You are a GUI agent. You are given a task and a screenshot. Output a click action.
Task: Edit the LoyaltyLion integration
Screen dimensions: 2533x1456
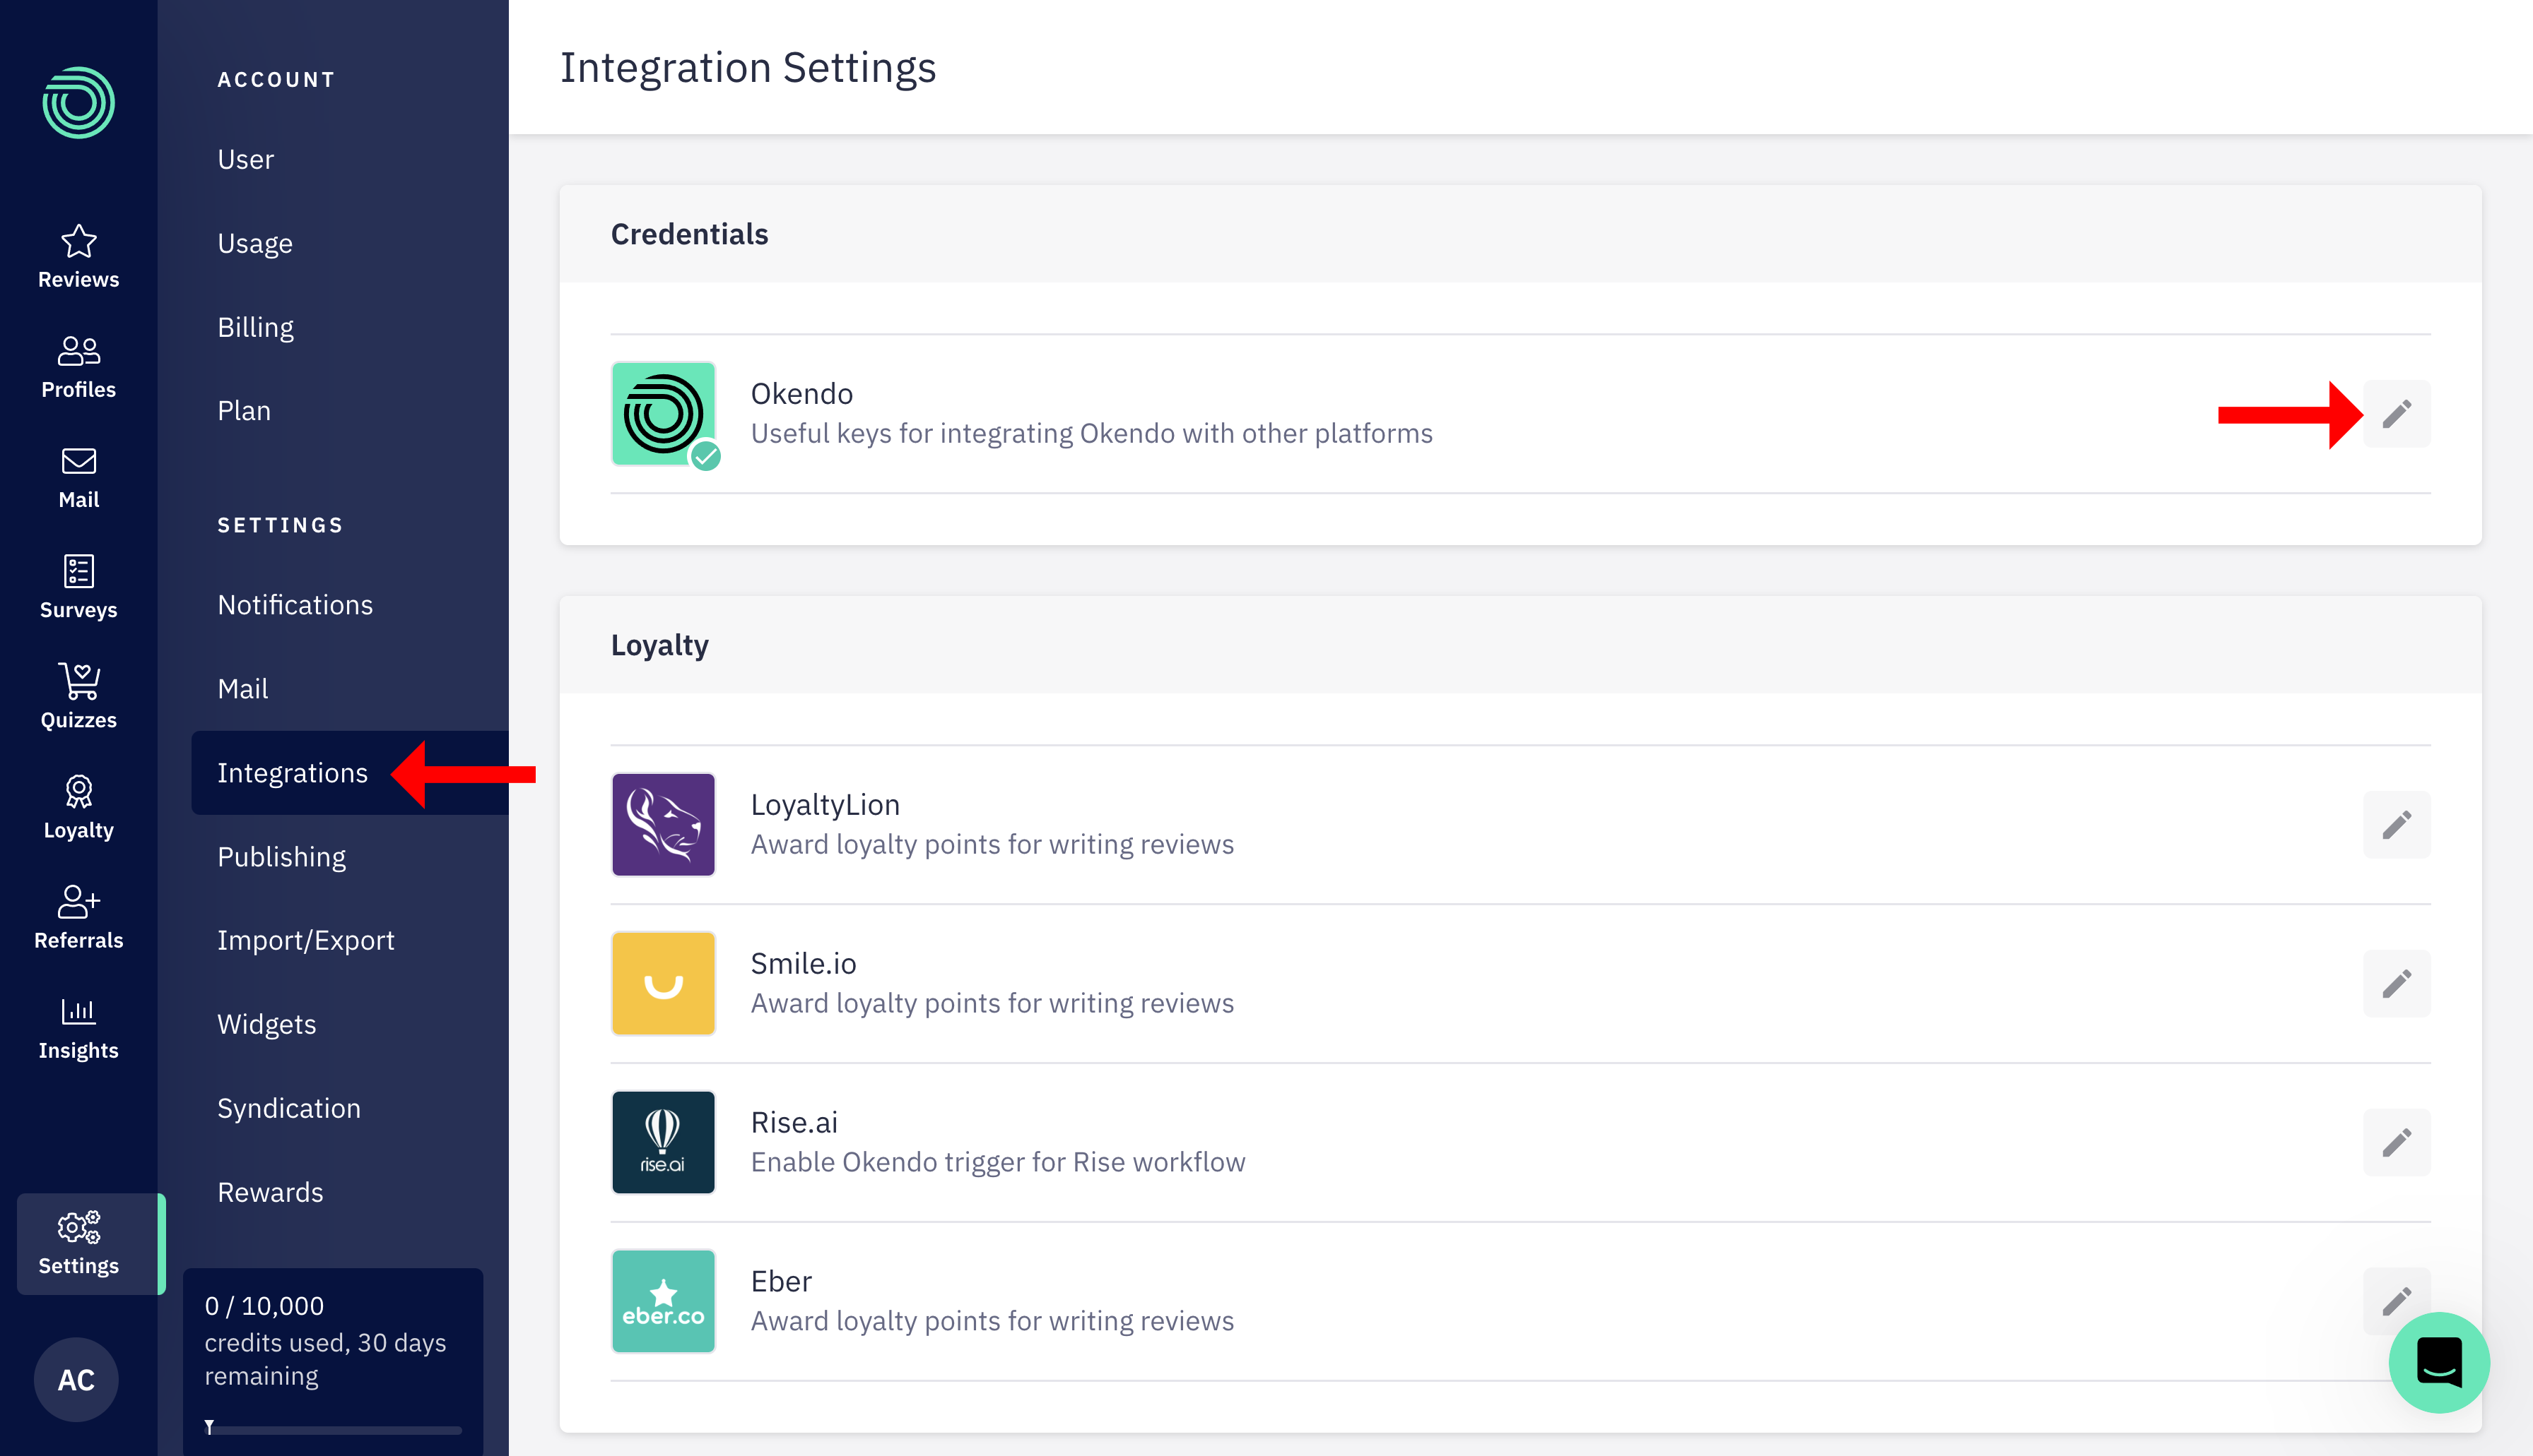pyautogui.click(x=2396, y=824)
